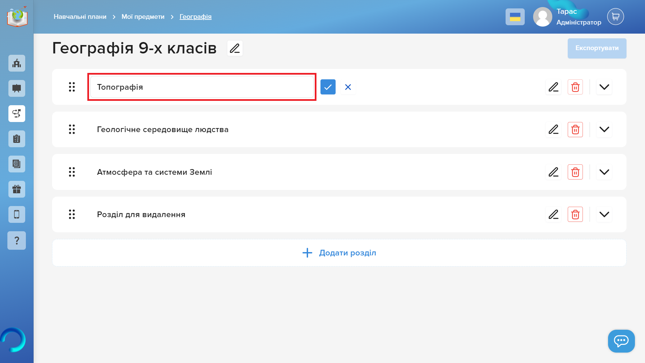Delete the Розділ для видалення section
The width and height of the screenshot is (645, 363).
pyautogui.click(x=575, y=214)
